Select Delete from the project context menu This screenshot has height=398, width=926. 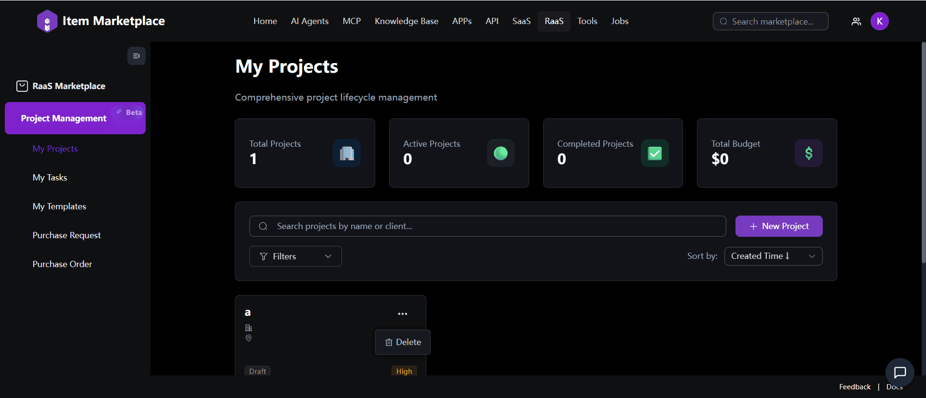(x=403, y=342)
